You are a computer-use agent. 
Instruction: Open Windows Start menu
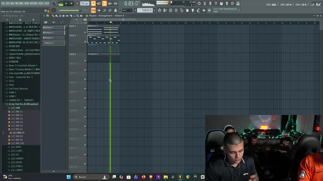click(x=69, y=177)
